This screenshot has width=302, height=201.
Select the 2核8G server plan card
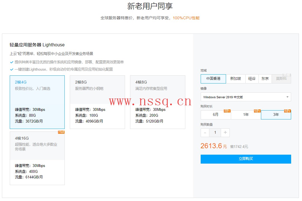[x=97, y=102]
